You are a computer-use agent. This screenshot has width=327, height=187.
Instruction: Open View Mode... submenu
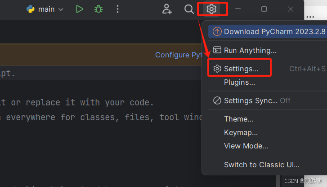(x=246, y=146)
